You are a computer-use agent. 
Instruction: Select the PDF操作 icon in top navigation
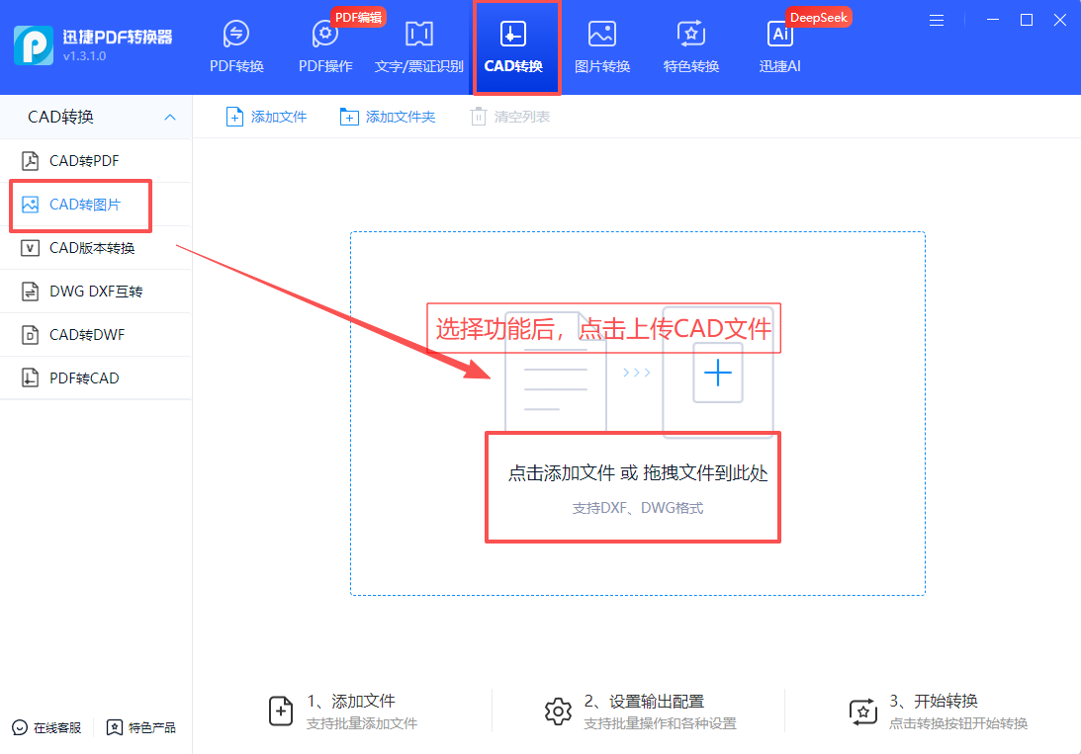[324, 44]
